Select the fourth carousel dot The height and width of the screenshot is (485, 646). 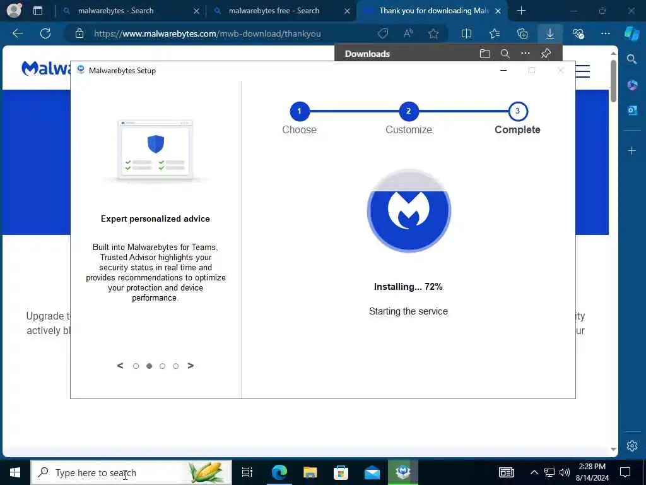175,366
